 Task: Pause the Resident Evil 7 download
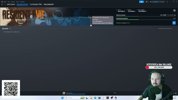174,23
